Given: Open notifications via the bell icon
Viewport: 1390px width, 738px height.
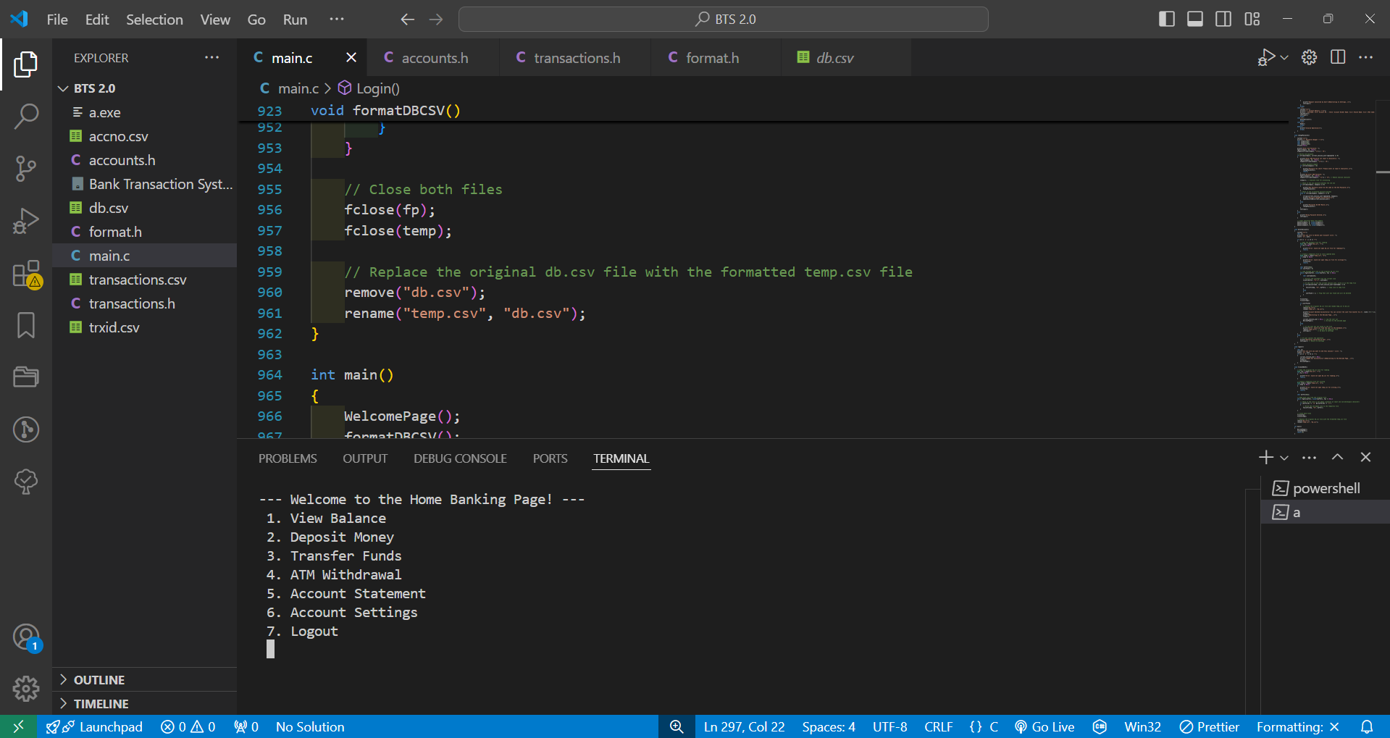Looking at the screenshot, I should 1368,726.
